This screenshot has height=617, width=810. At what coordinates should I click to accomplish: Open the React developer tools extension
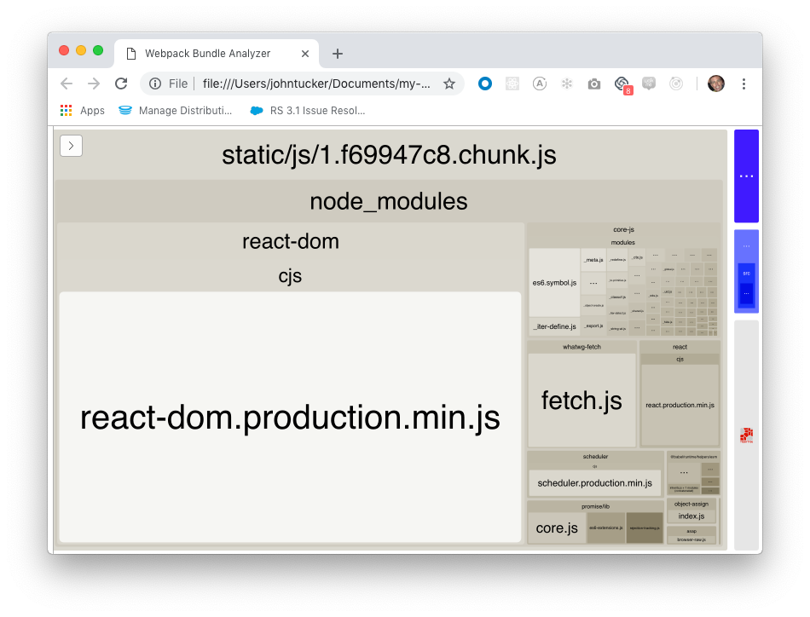(512, 84)
